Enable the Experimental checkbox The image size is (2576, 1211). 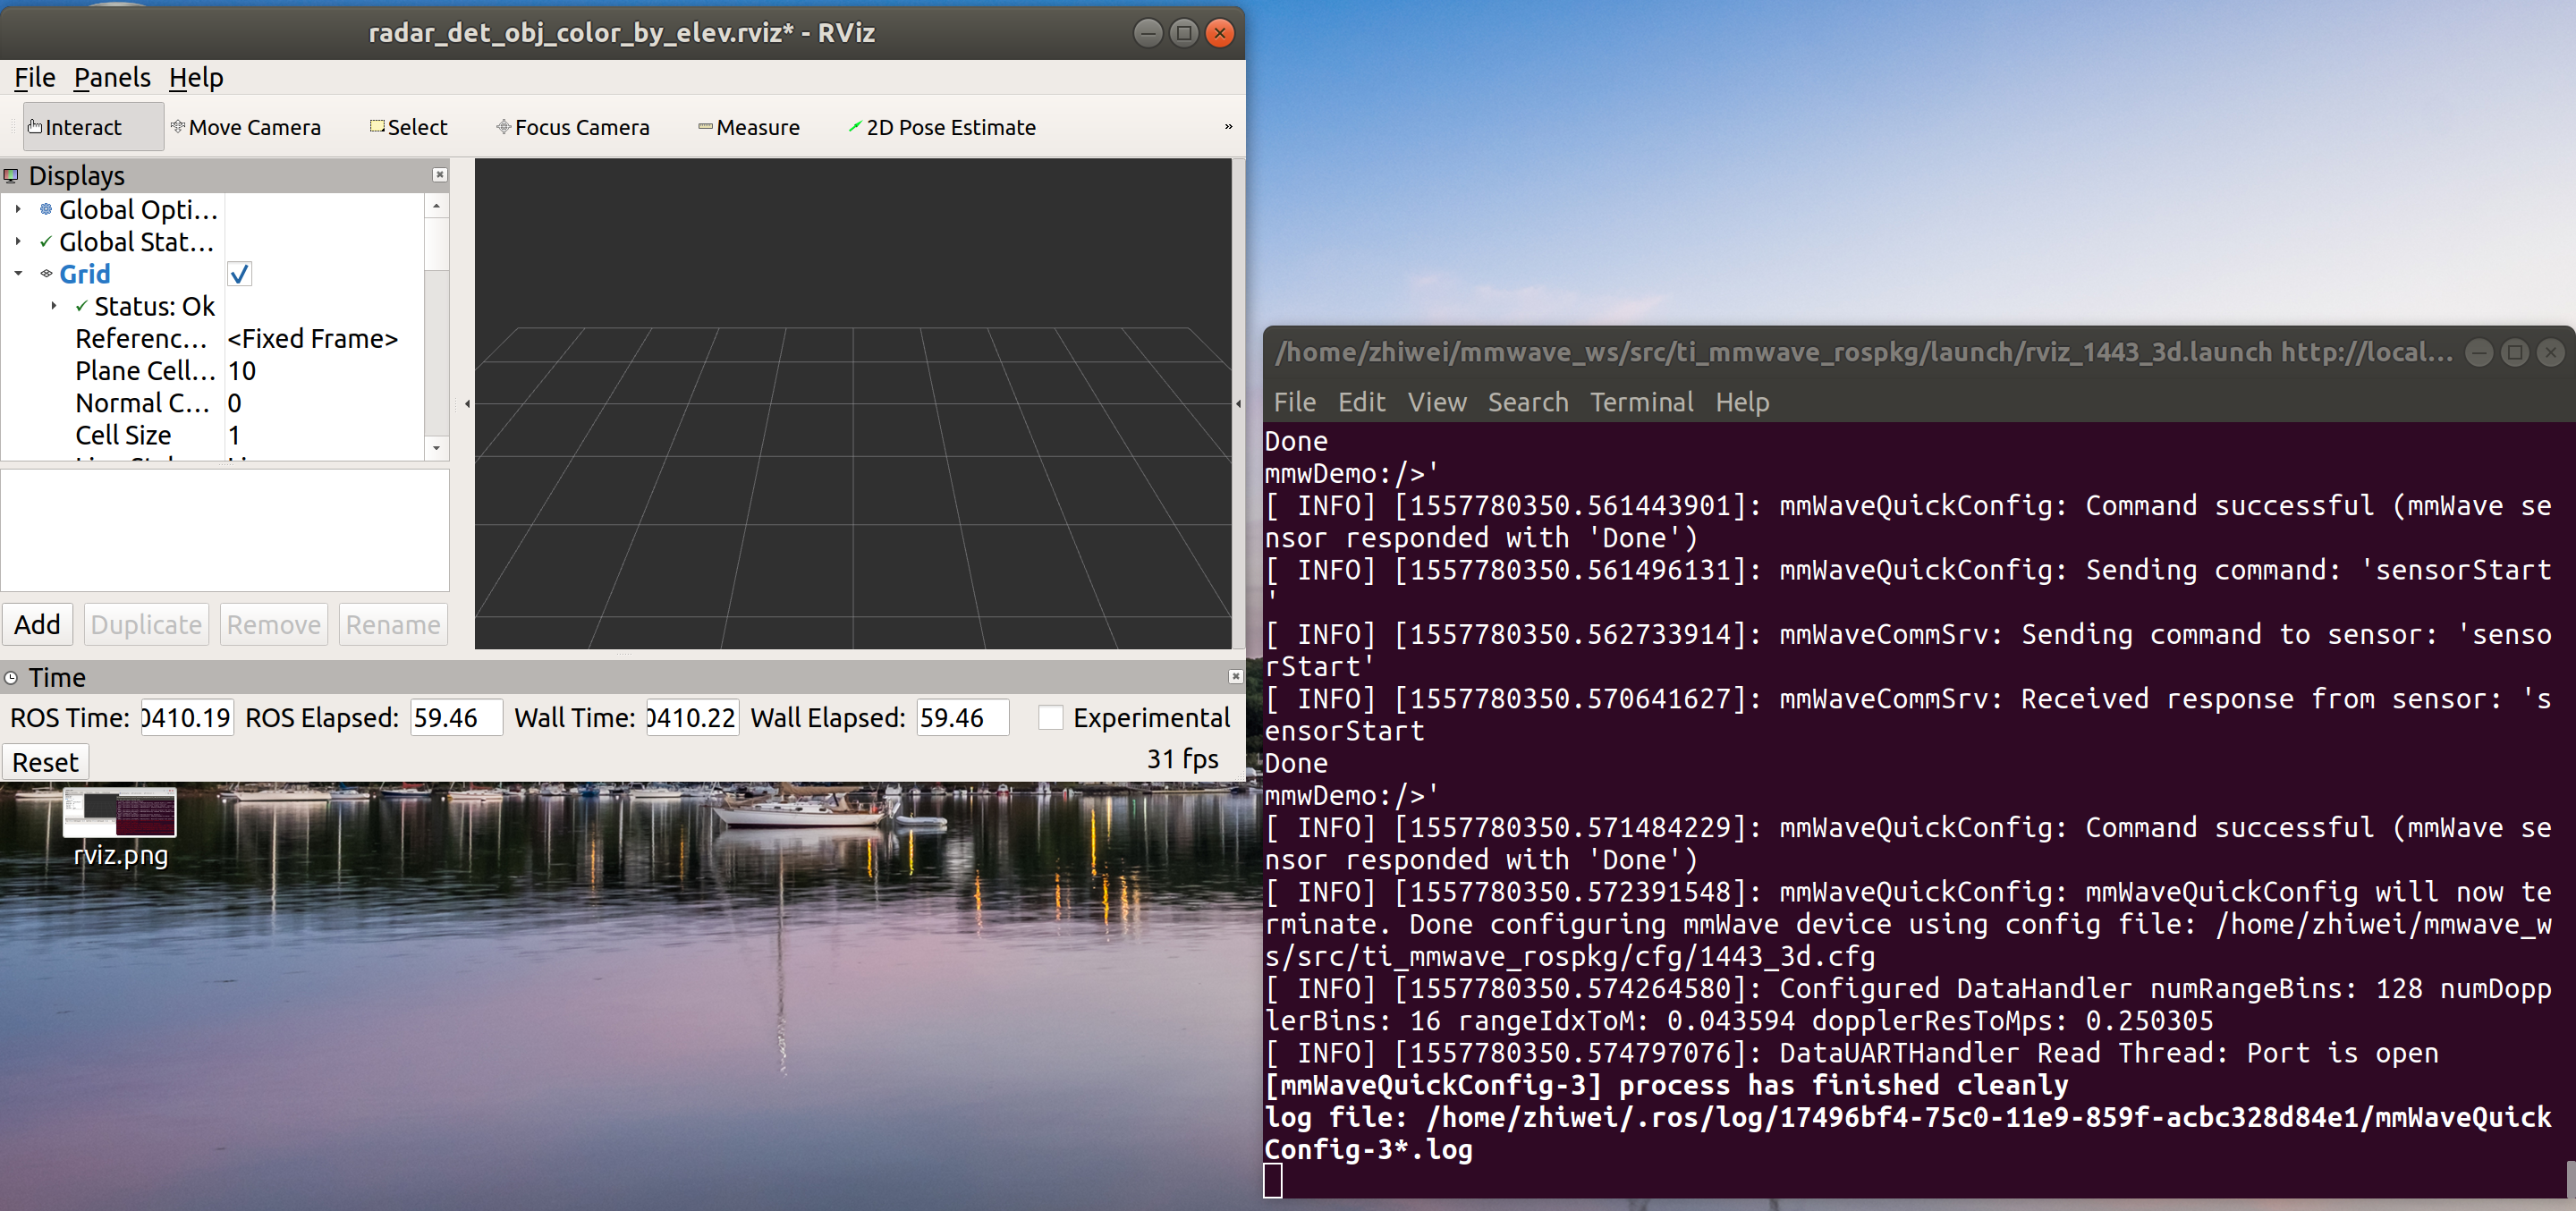1050,718
